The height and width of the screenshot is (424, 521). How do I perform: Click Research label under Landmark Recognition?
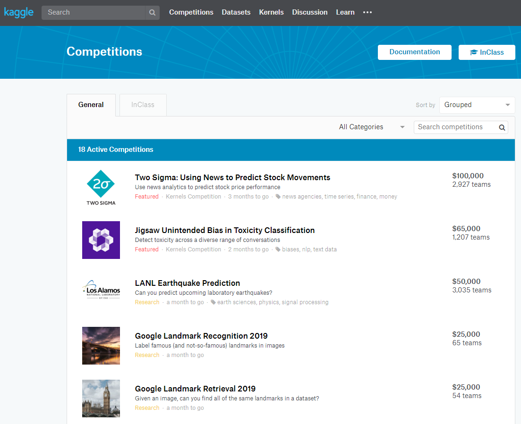pyautogui.click(x=147, y=355)
